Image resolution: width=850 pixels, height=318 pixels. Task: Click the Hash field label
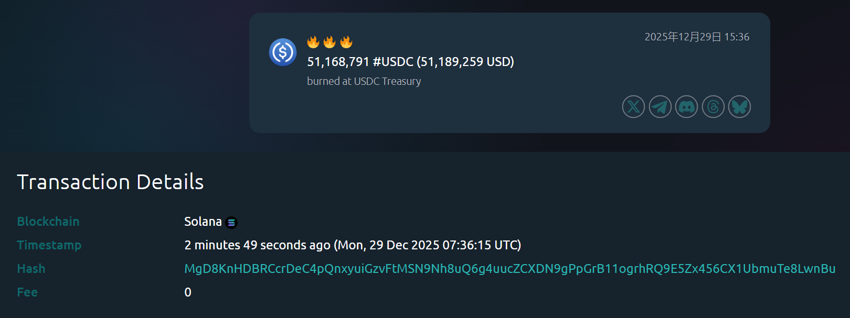click(x=31, y=269)
